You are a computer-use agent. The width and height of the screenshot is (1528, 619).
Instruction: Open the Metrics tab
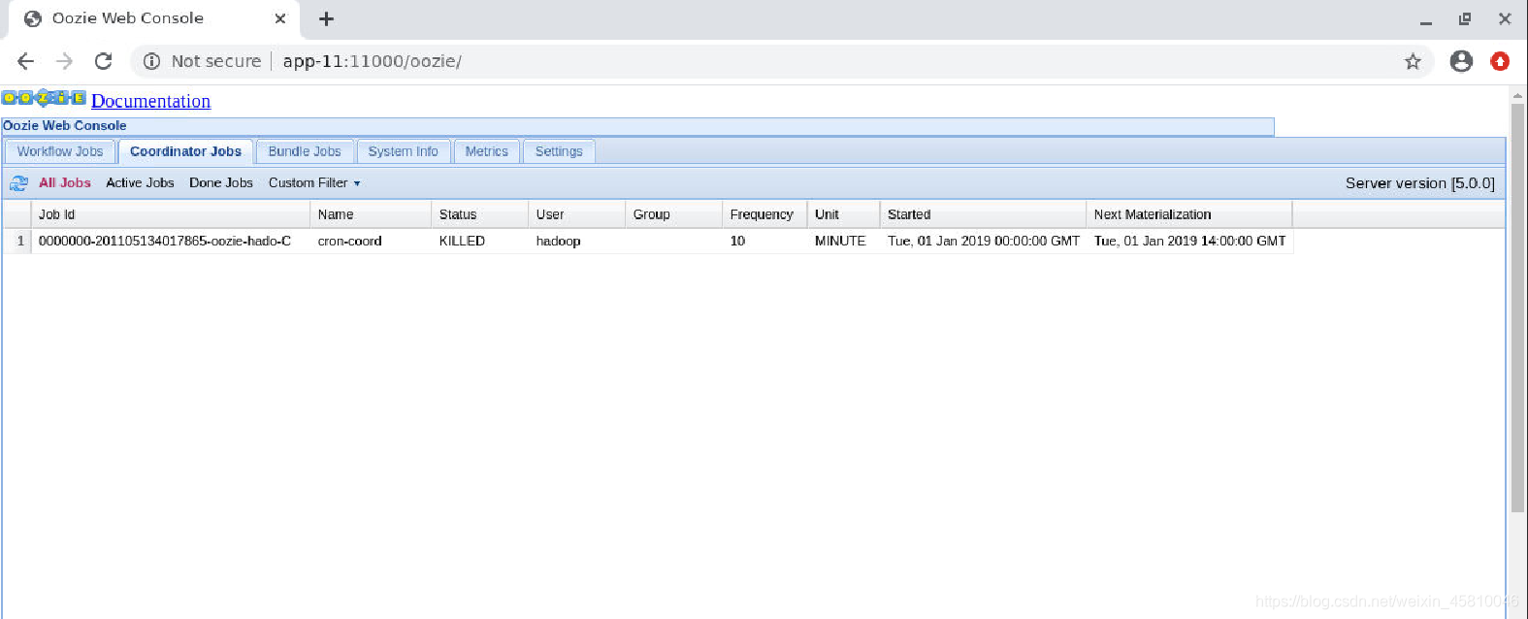pyautogui.click(x=486, y=151)
